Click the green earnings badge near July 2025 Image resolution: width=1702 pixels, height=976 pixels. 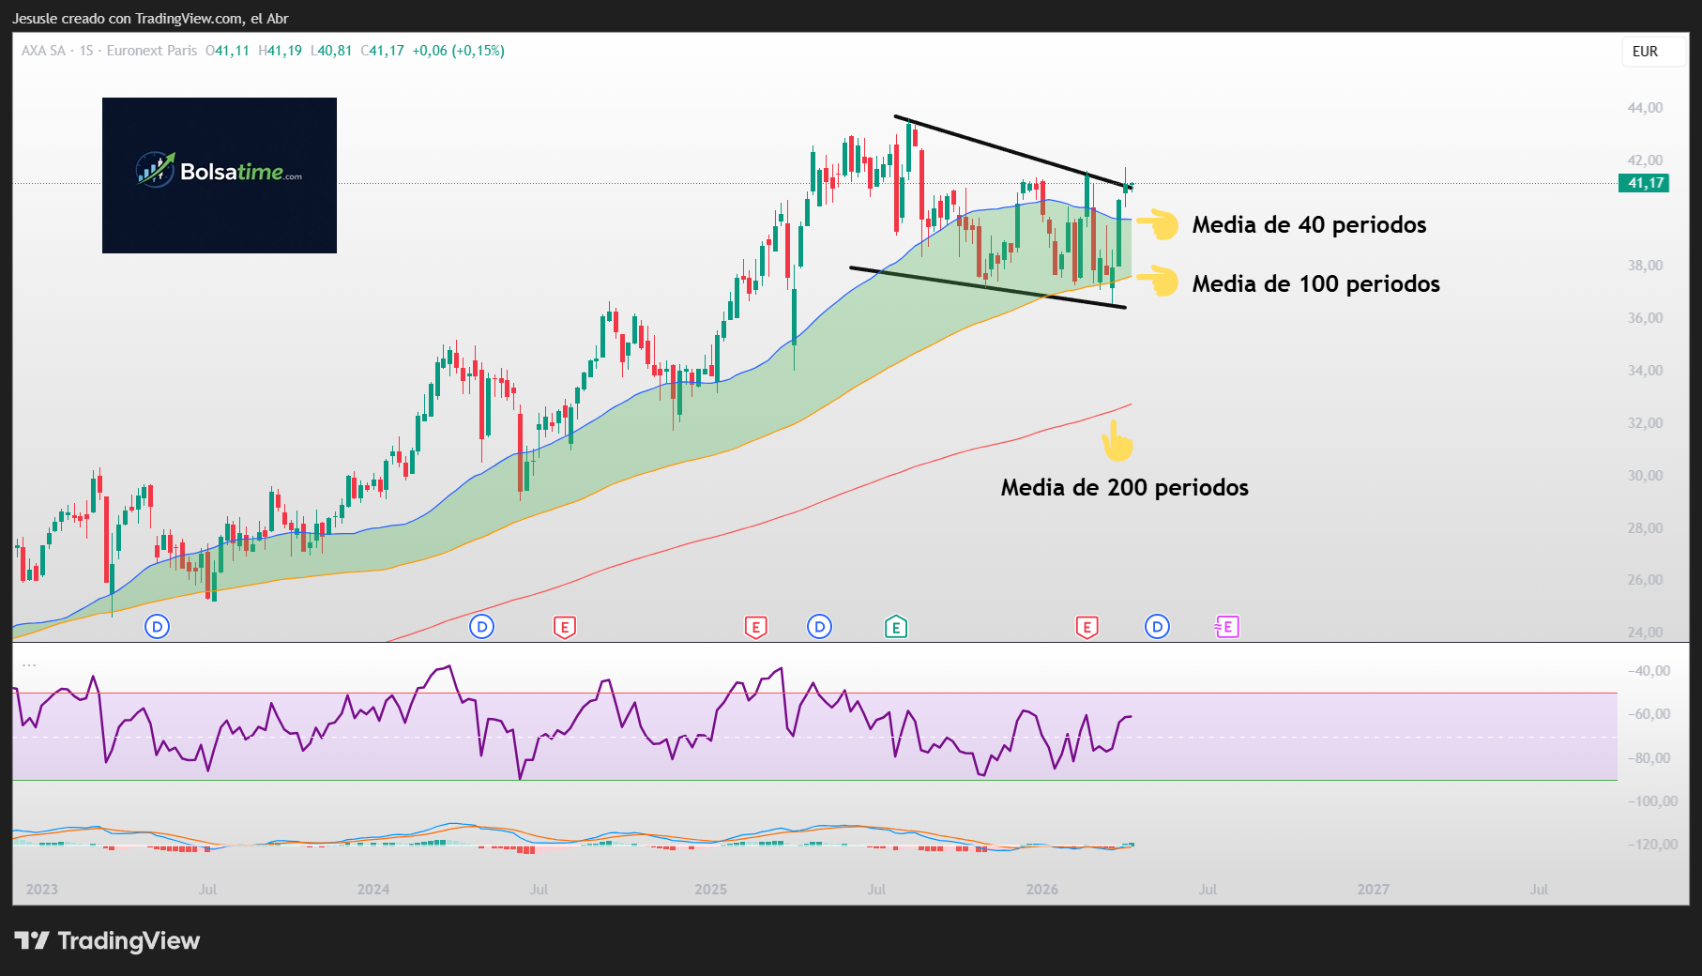point(896,627)
